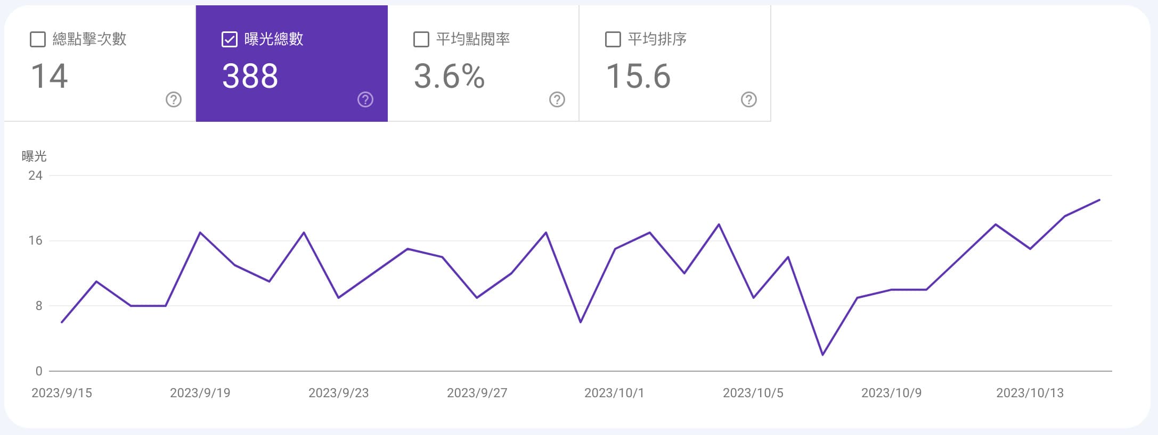Open help icon on 平均點閱率 card

[557, 99]
